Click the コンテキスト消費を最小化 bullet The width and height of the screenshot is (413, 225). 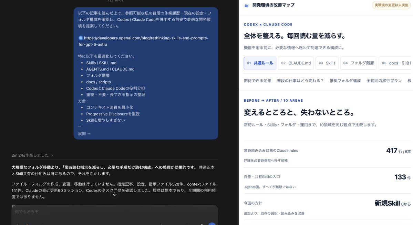(110, 107)
